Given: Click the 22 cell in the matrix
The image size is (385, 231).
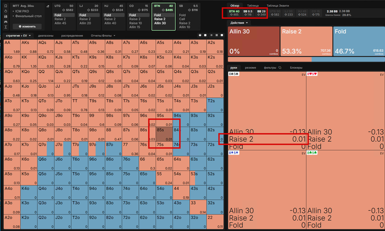Looking at the screenshot, I should [216, 222].
